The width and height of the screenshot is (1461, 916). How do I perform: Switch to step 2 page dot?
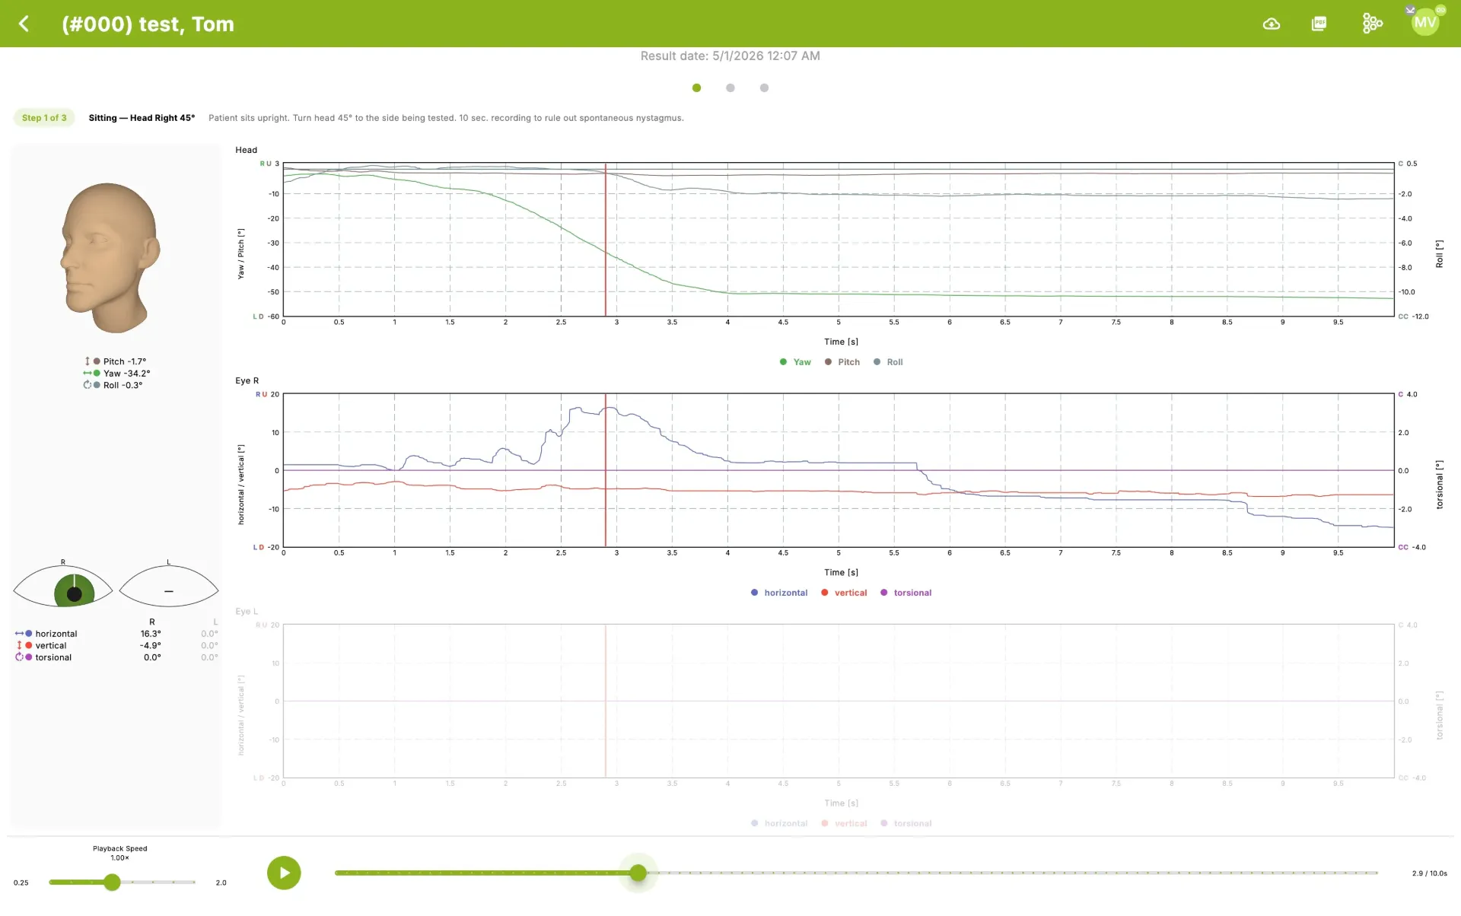pos(730,87)
